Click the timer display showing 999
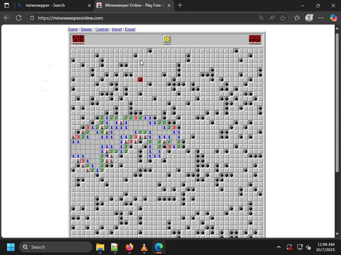 click(255, 39)
